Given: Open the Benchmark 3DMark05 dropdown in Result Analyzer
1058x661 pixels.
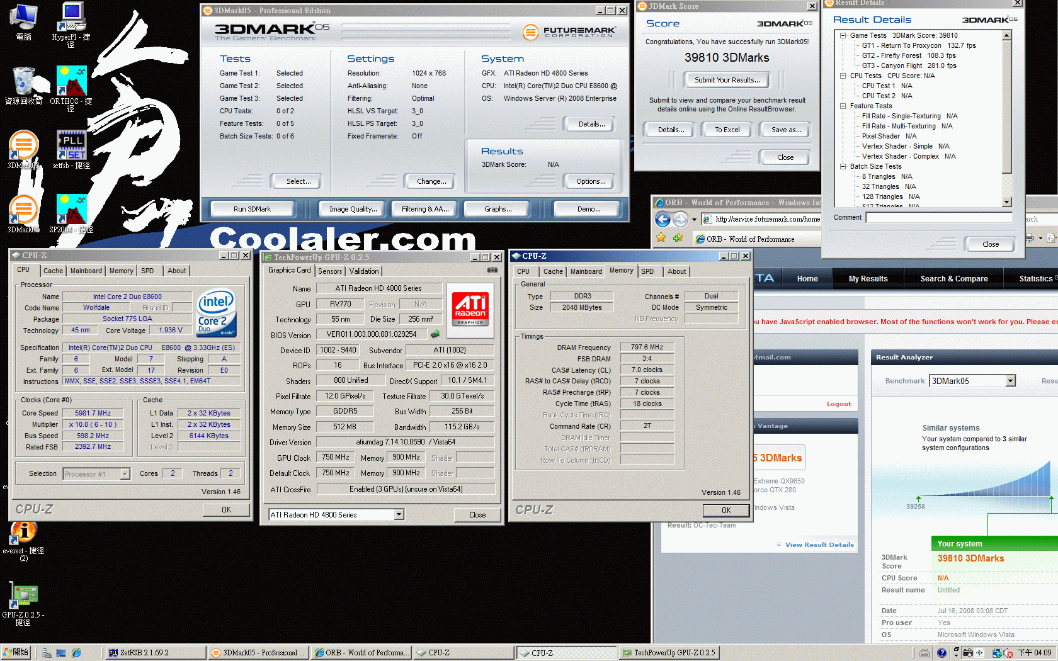Looking at the screenshot, I should [x=1010, y=381].
